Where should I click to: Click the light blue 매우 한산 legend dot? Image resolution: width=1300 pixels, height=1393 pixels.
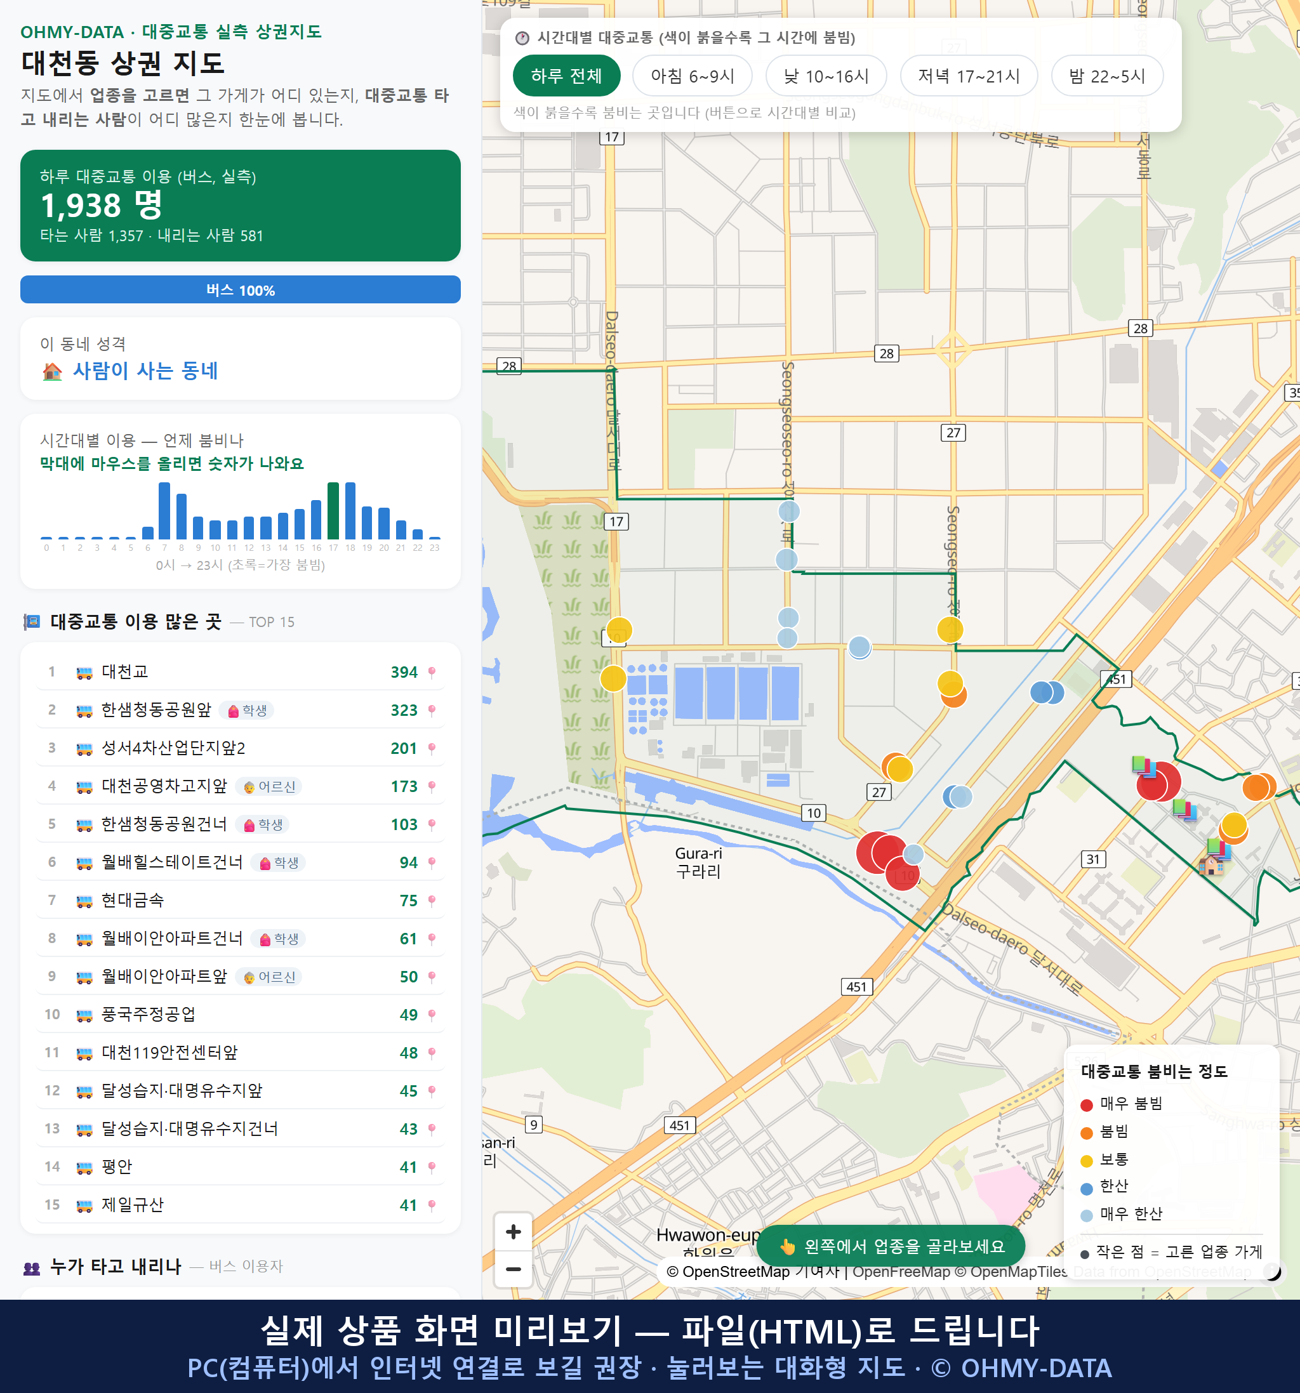point(1086,1216)
